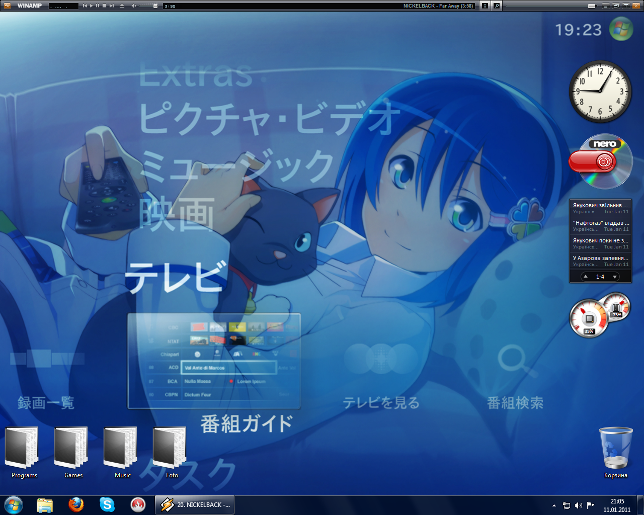Image resolution: width=644 pixels, height=515 pixels.
Task: Open the system volume icon in the tray
Action: [x=579, y=505]
